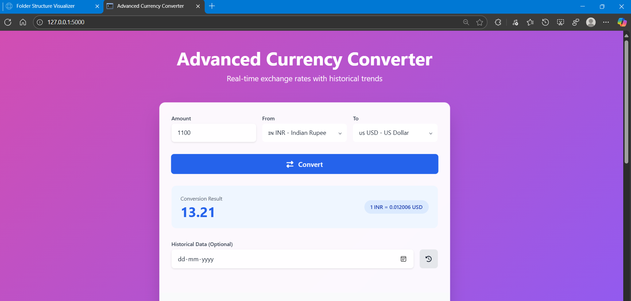This screenshot has height=301, width=631.
Task: Click the Historical Data (Optional) label
Action: (x=202, y=244)
